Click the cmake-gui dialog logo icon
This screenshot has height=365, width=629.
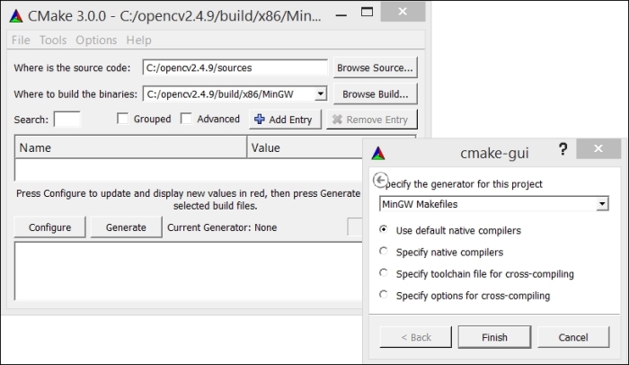point(378,153)
